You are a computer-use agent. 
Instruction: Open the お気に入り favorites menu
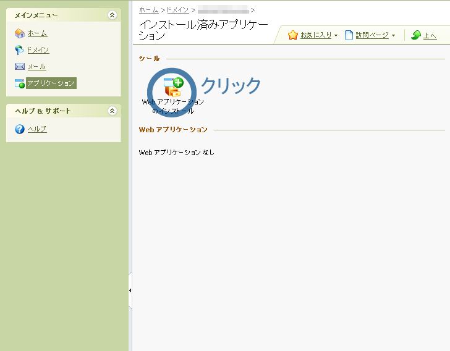(x=316, y=35)
